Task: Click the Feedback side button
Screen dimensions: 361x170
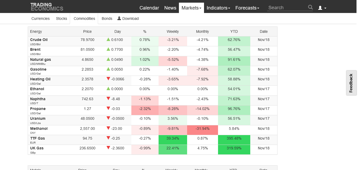Action: click(351, 83)
